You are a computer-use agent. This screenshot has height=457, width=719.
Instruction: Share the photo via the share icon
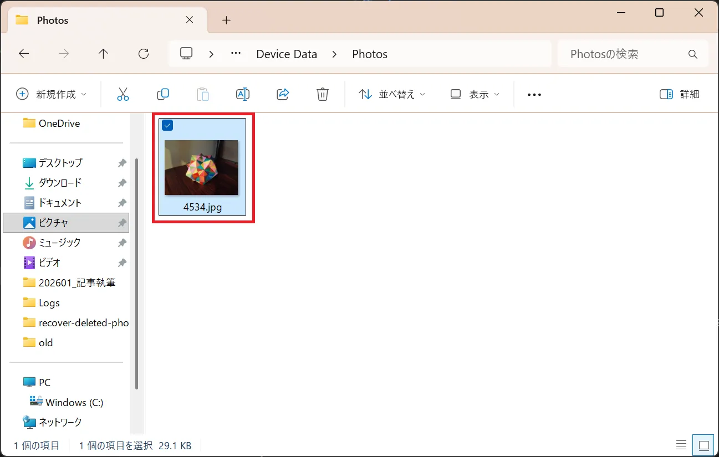click(283, 94)
